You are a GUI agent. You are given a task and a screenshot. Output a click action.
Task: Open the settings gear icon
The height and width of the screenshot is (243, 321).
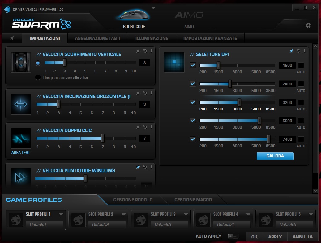(308, 25)
